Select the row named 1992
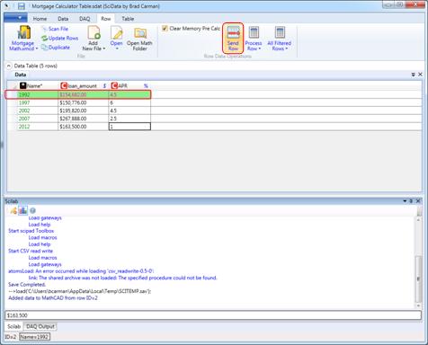The height and width of the screenshot is (345, 428). (78, 94)
